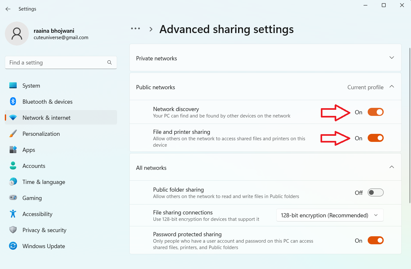Go to Time & language settings
411x269 pixels.
pyautogui.click(x=44, y=182)
